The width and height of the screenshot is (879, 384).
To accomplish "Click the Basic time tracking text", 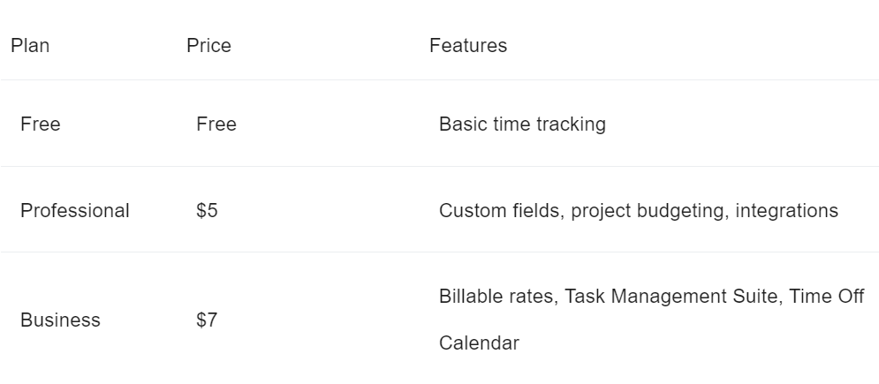I will [x=522, y=124].
